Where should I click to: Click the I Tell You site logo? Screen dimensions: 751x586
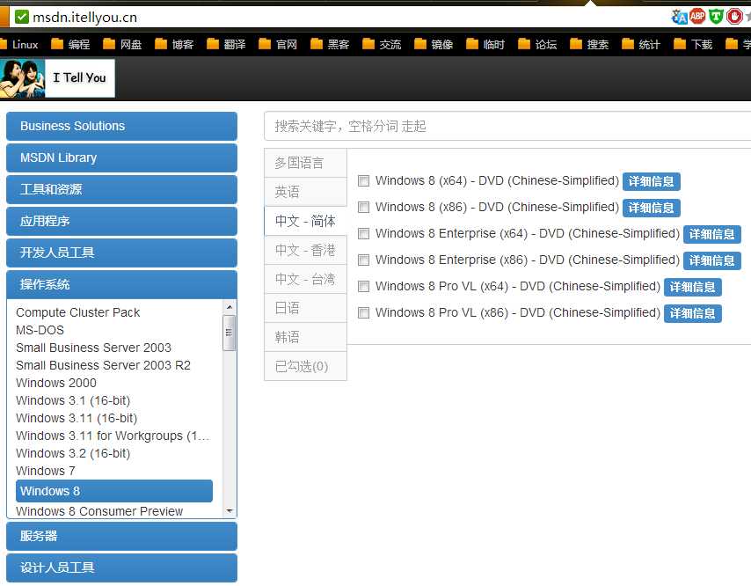coord(57,78)
